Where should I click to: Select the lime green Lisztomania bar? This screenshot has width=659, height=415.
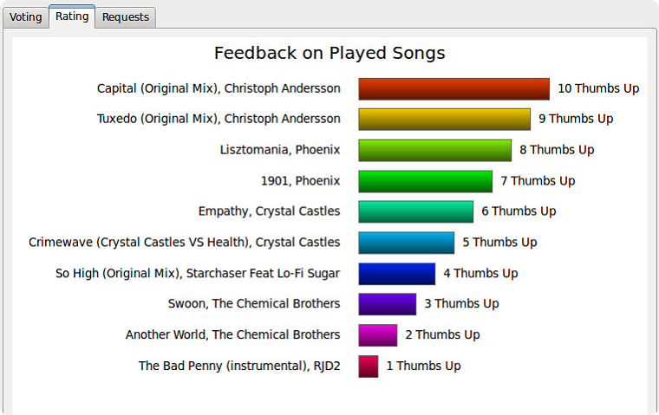[435, 151]
